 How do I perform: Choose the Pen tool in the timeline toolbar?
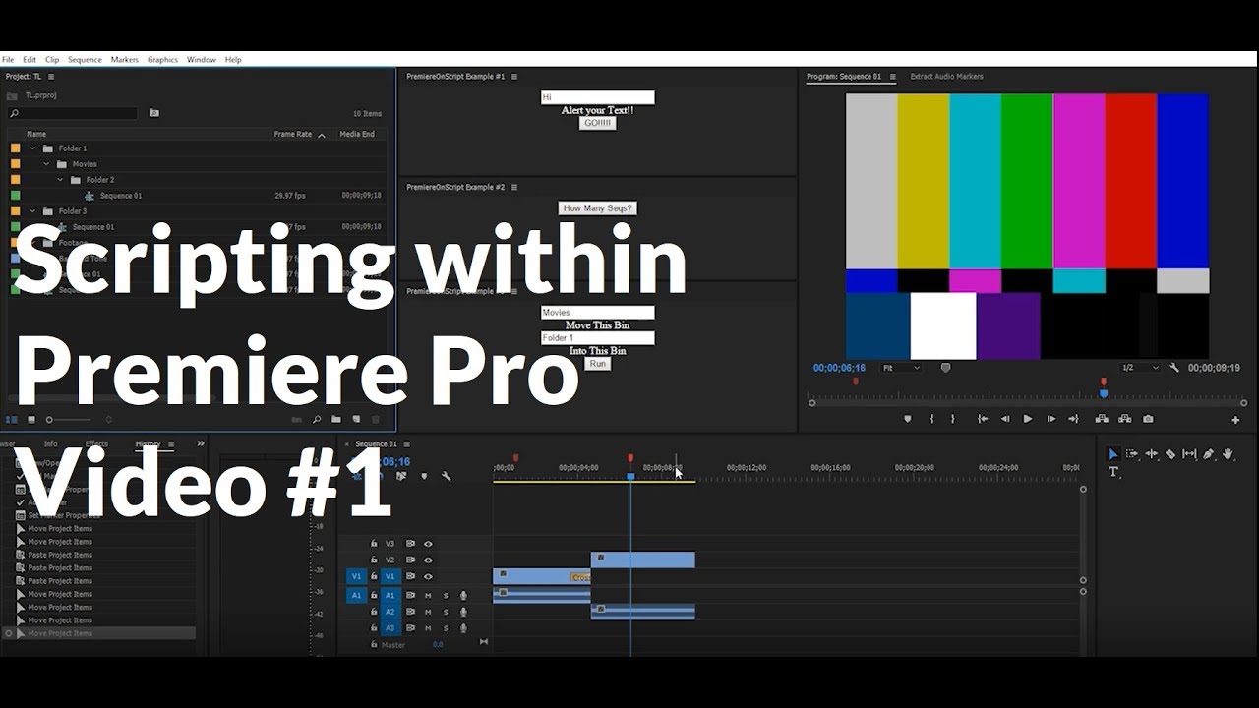tap(1209, 454)
